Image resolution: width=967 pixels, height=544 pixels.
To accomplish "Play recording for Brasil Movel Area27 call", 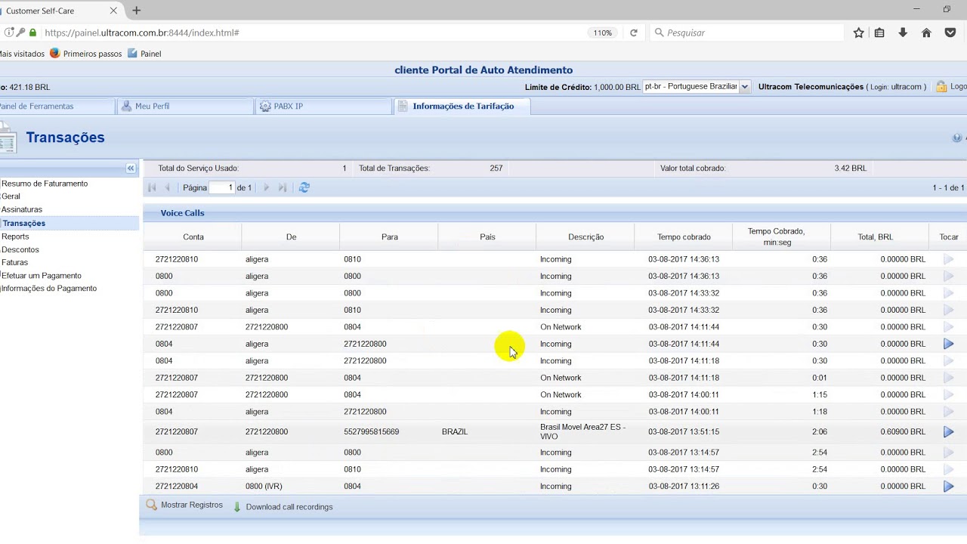I will [948, 431].
